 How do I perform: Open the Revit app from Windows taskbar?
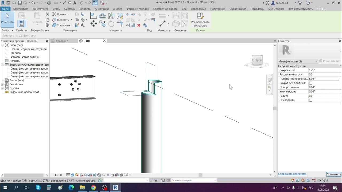click(115, 187)
